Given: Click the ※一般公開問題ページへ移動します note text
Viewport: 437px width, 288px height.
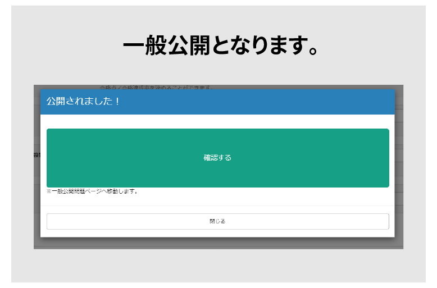Looking at the screenshot, I should click(x=93, y=191).
